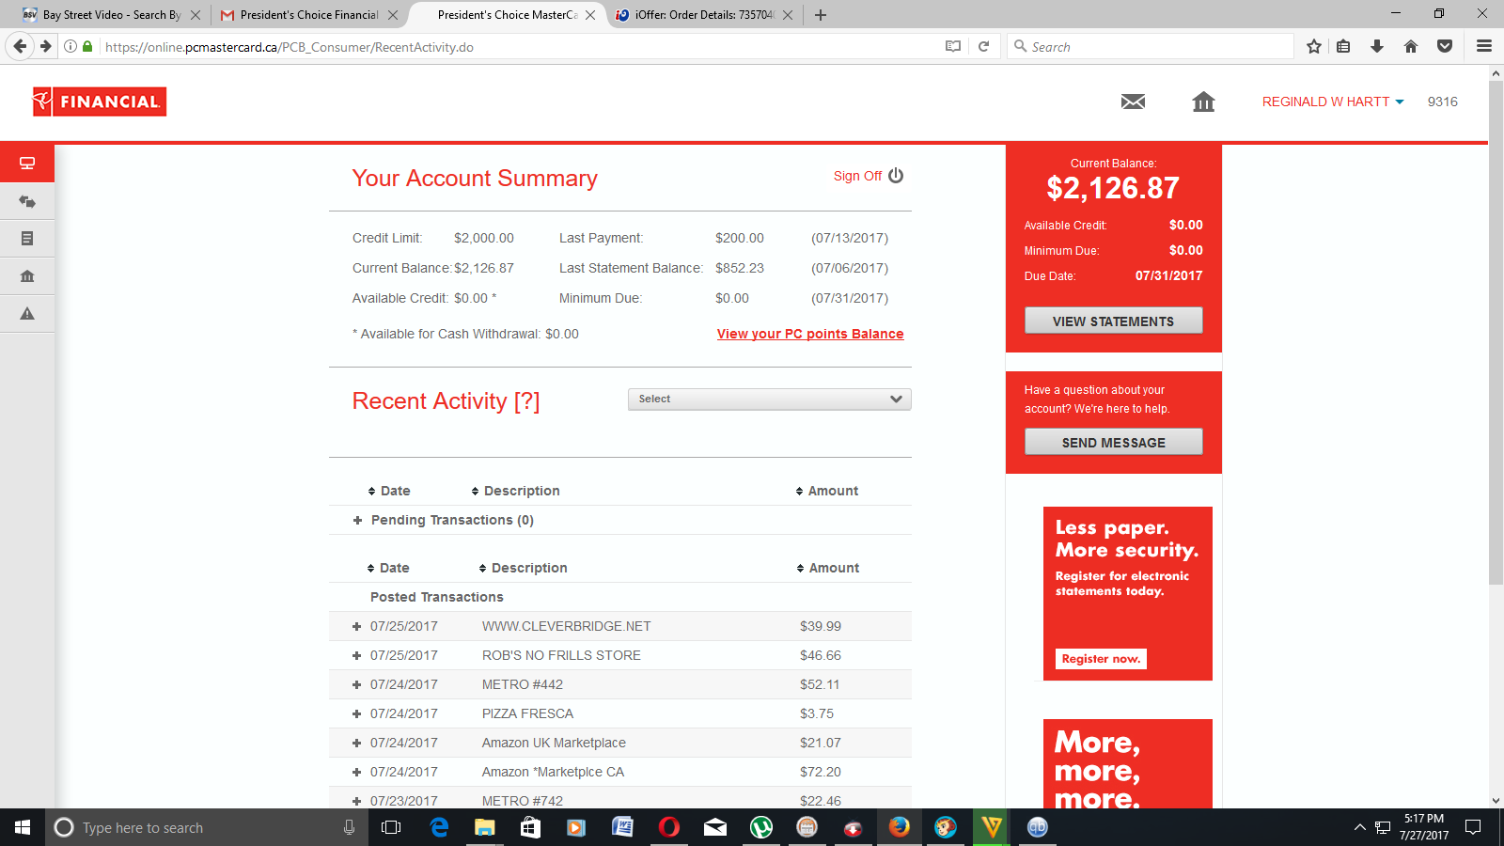Image resolution: width=1504 pixels, height=846 pixels.
Task: Open the statements document icon in sidebar
Action: point(27,239)
